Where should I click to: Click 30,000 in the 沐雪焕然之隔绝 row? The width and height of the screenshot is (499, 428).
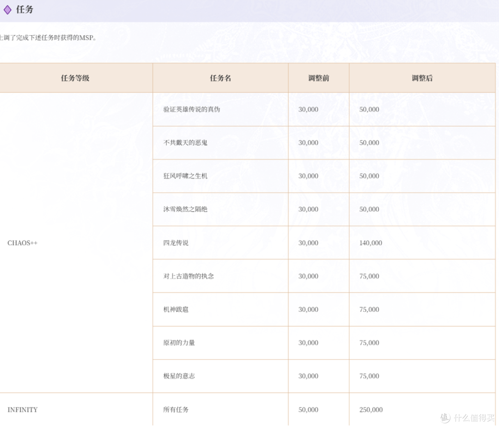308,210
